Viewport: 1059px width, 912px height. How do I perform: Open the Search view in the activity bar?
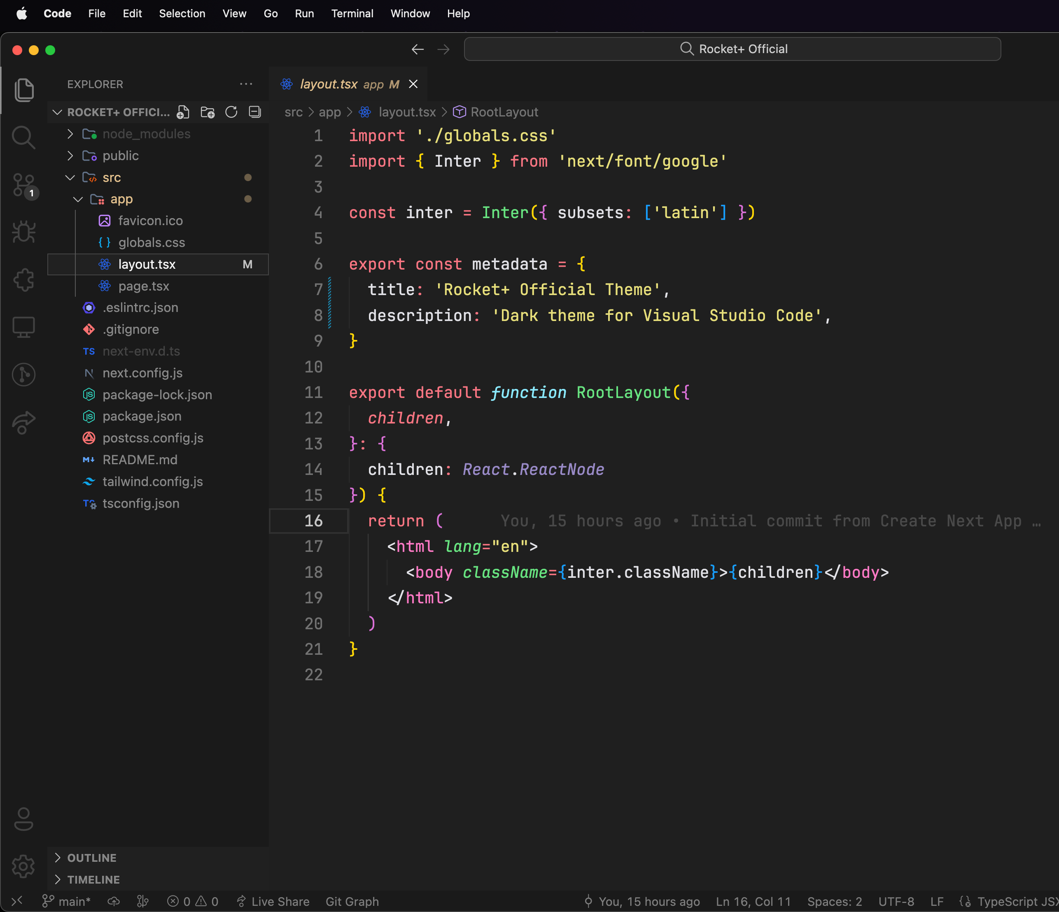point(23,137)
